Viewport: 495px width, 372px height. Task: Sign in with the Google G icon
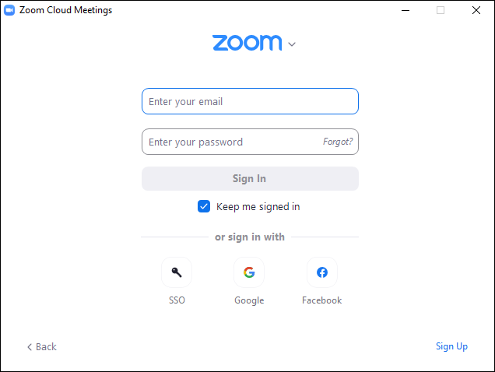coord(249,272)
